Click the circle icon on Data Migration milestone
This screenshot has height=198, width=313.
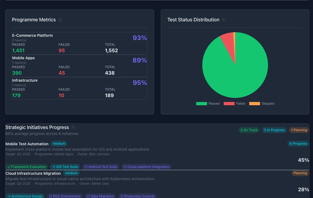click(x=88, y=196)
